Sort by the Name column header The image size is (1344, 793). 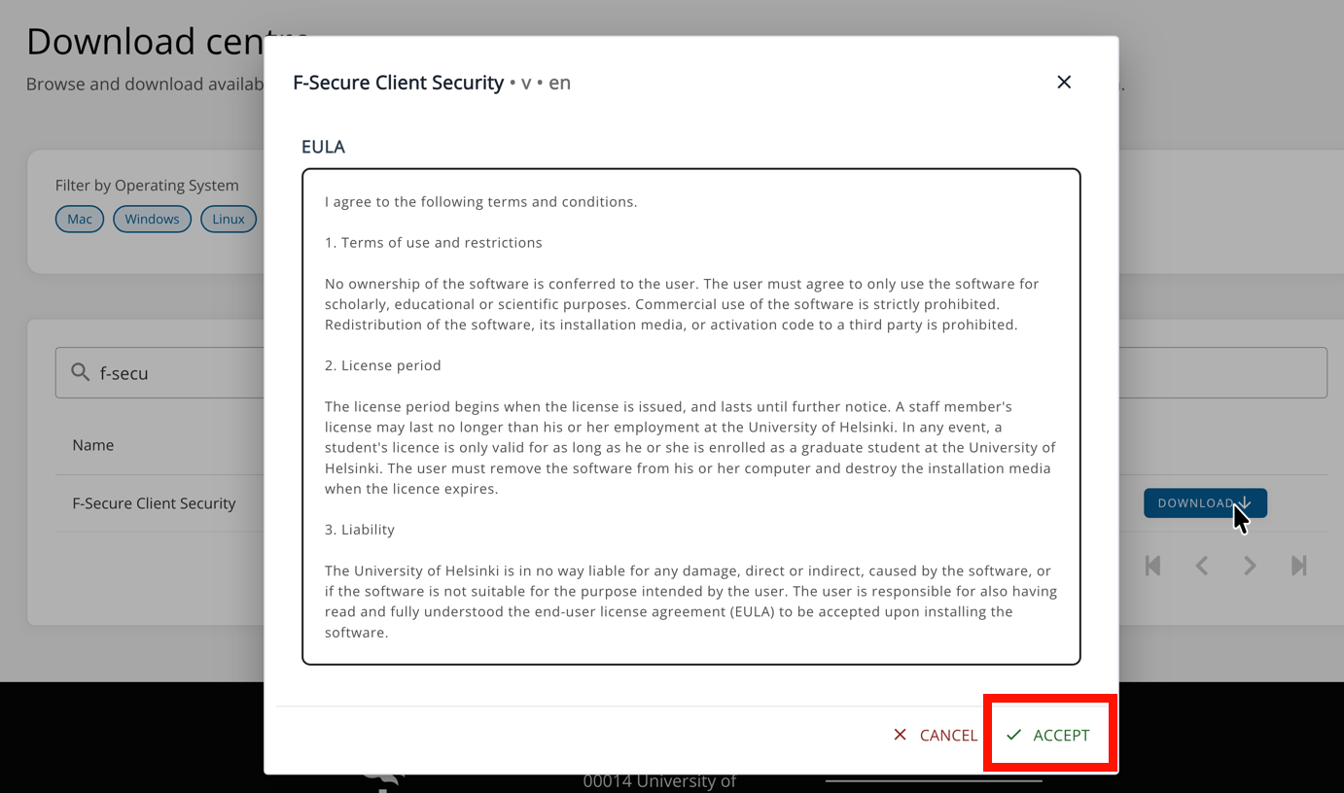[x=93, y=445]
